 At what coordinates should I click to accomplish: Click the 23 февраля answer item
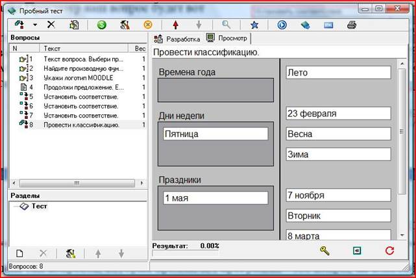[339, 114]
